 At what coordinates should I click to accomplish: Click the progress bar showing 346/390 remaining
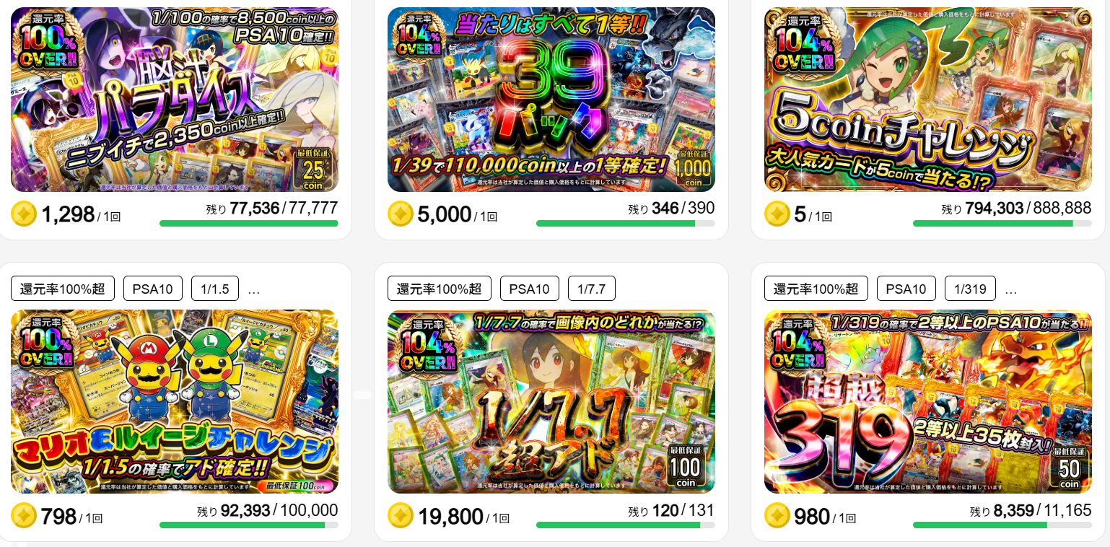(x=626, y=224)
